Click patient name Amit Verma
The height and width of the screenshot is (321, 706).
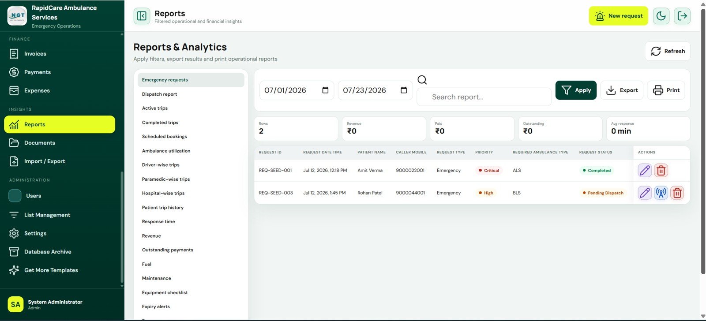point(370,170)
